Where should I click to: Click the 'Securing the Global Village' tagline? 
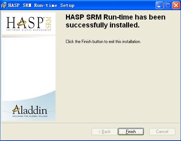point(30,116)
